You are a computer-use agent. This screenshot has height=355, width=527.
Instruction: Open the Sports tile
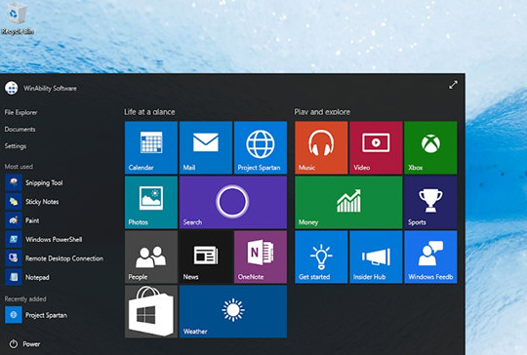(x=431, y=203)
